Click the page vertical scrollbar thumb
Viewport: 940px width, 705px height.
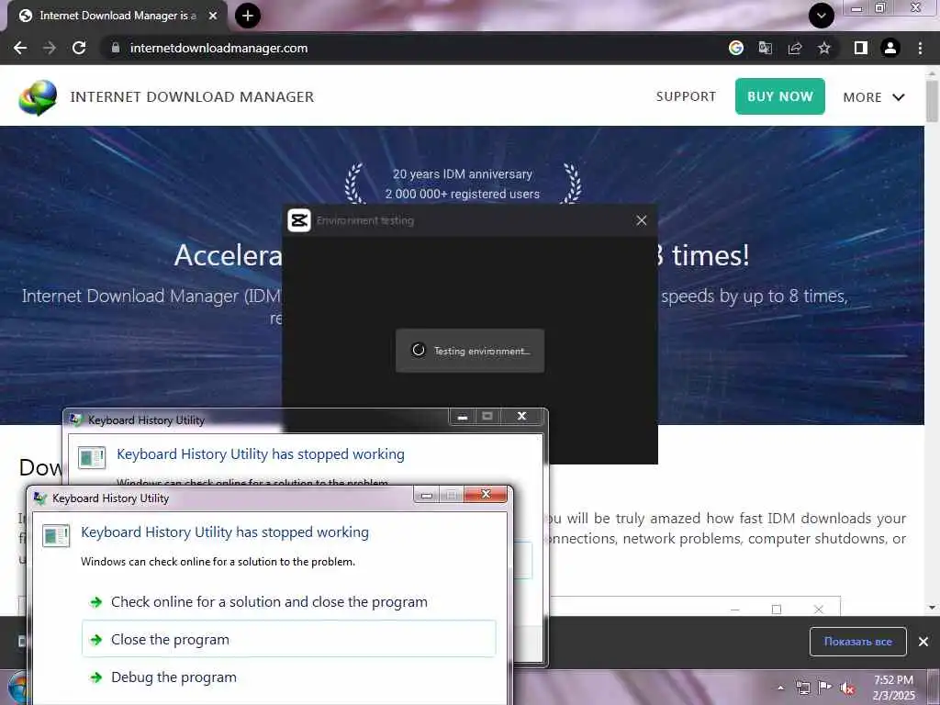[933, 100]
